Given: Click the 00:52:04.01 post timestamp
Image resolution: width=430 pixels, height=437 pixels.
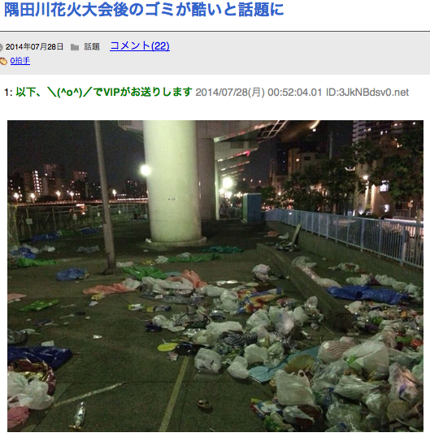Looking at the screenshot, I should 295,93.
